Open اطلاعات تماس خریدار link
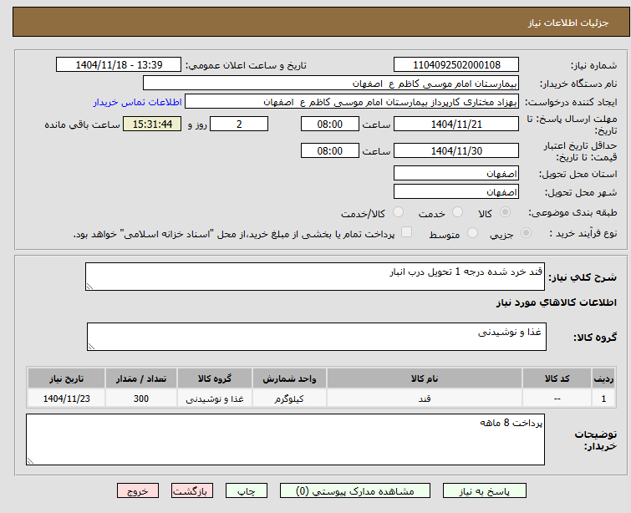 pyautogui.click(x=138, y=102)
